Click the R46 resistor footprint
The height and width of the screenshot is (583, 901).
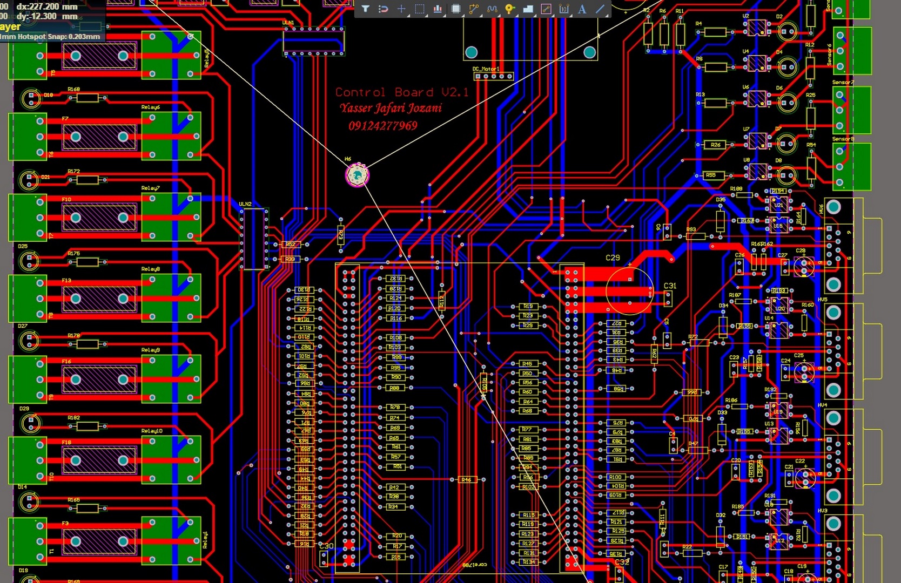coord(466,479)
